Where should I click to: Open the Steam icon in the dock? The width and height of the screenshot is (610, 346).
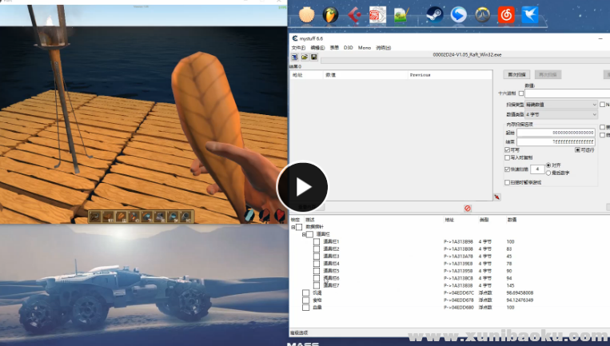click(434, 14)
